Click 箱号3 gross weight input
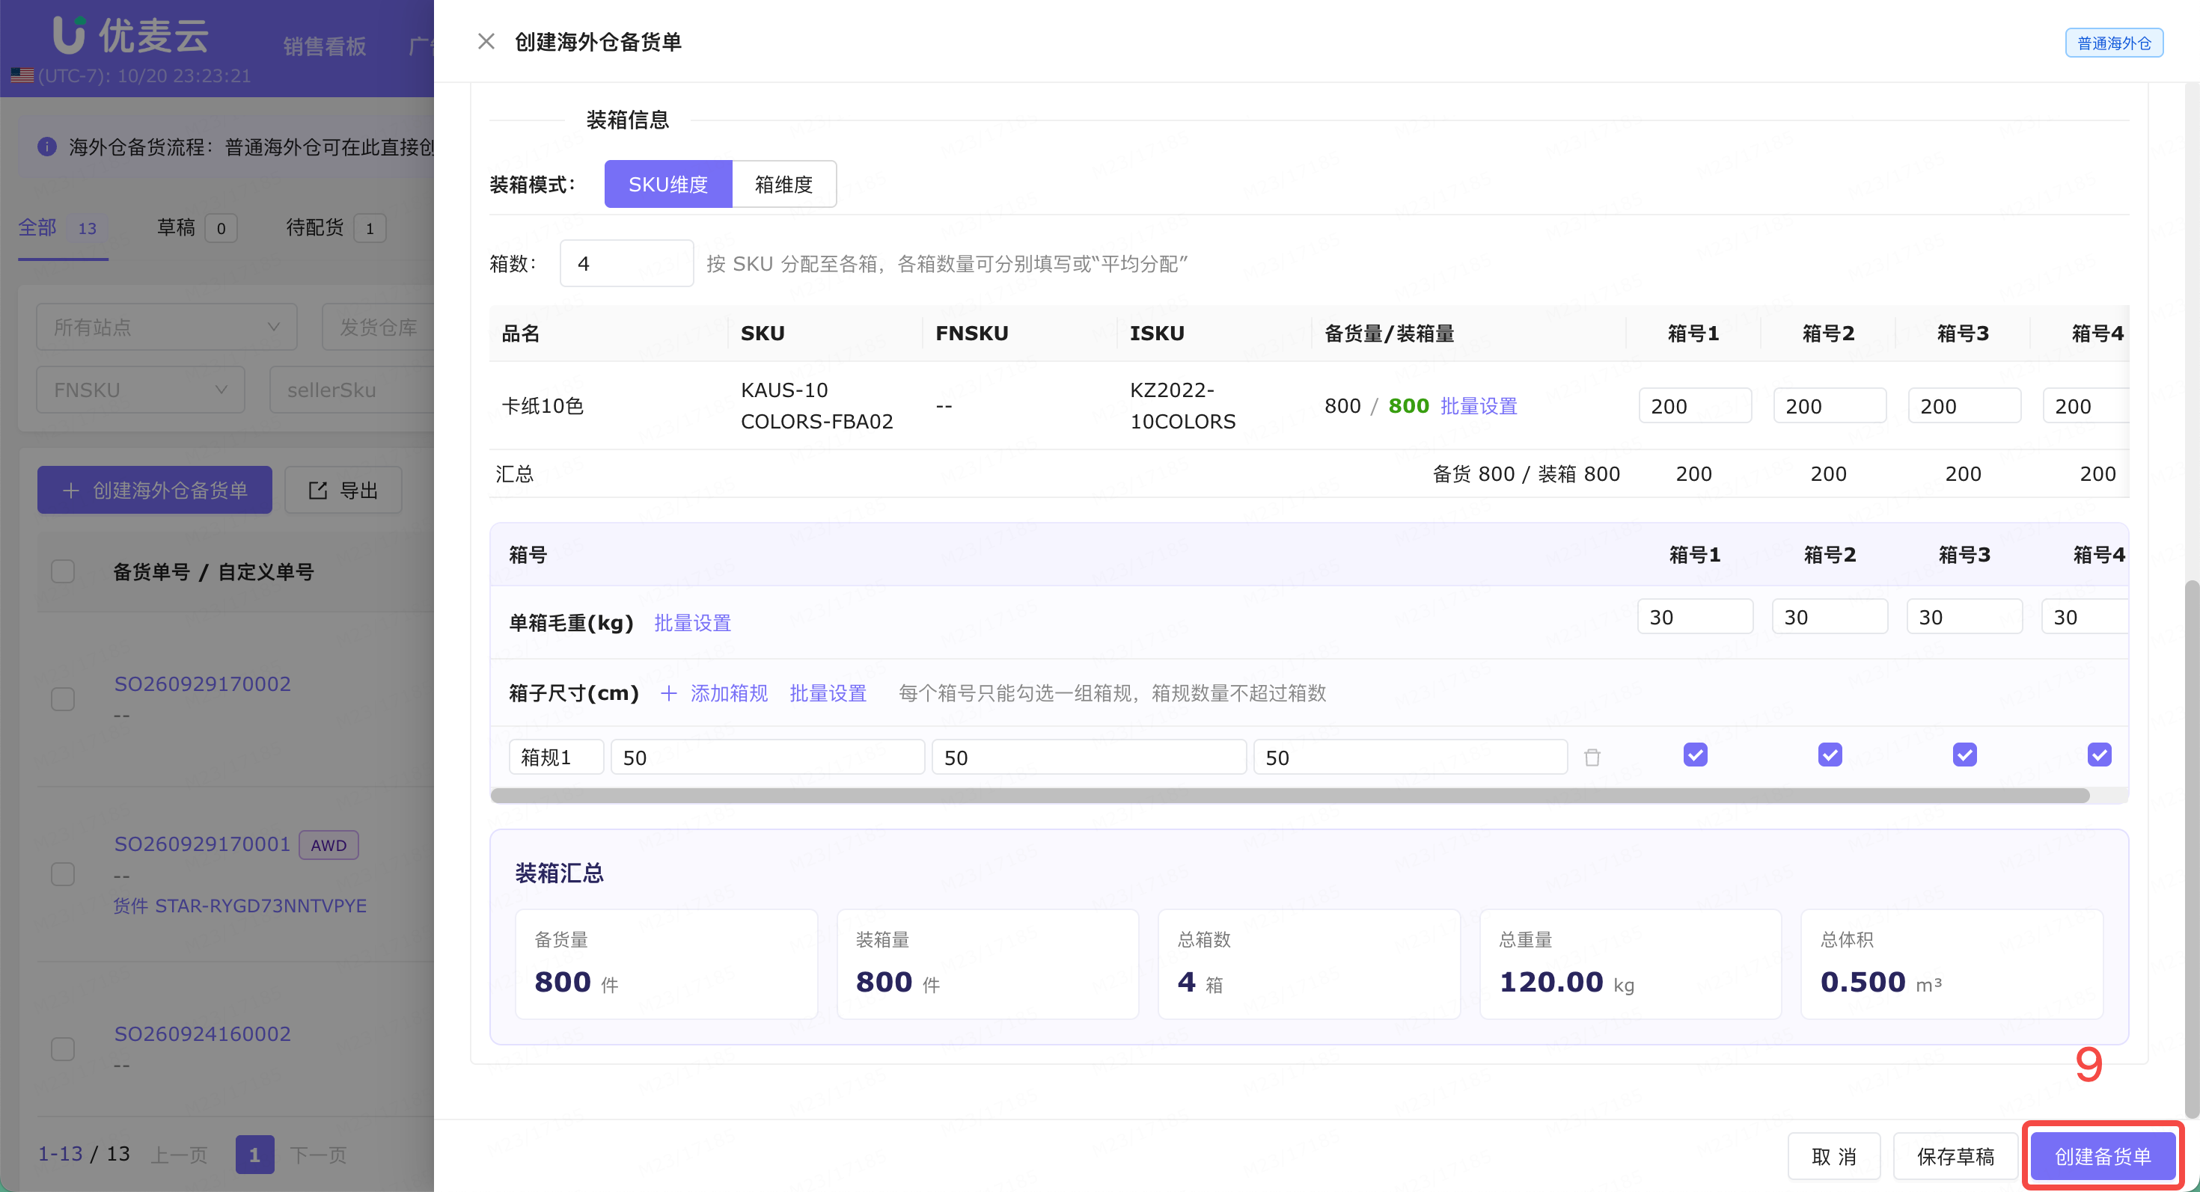 click(x=1965, y=616)
